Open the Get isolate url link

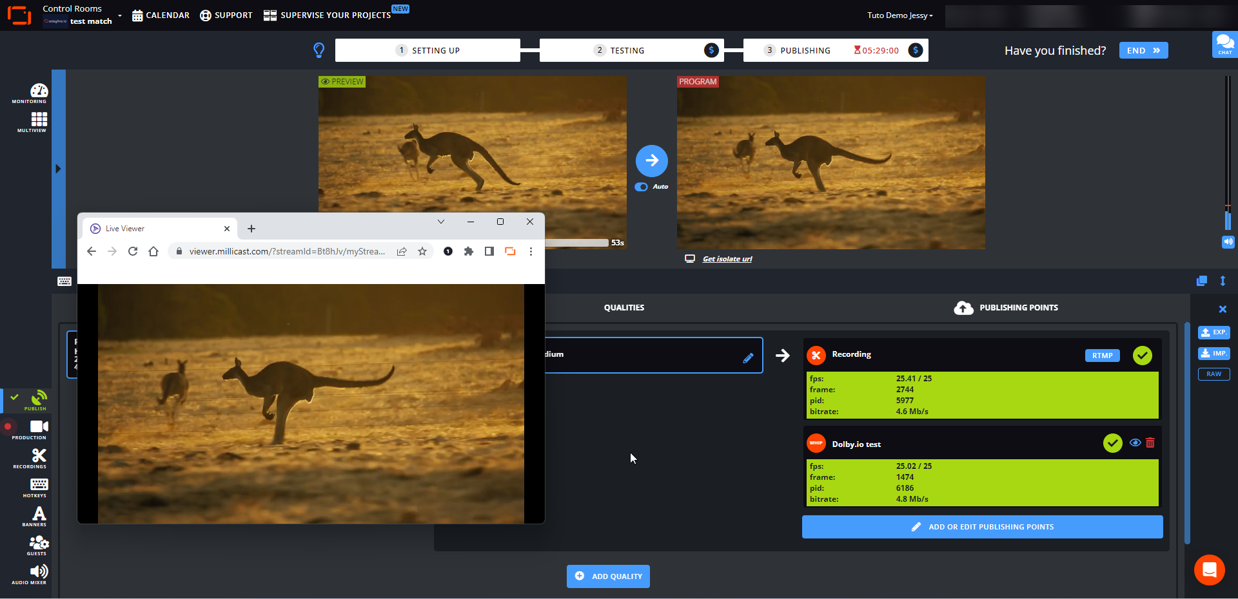727,259
